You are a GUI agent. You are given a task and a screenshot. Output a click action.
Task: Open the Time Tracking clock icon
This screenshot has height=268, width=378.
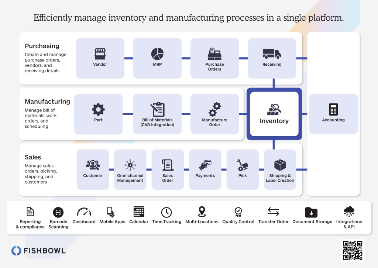(166, 212)
